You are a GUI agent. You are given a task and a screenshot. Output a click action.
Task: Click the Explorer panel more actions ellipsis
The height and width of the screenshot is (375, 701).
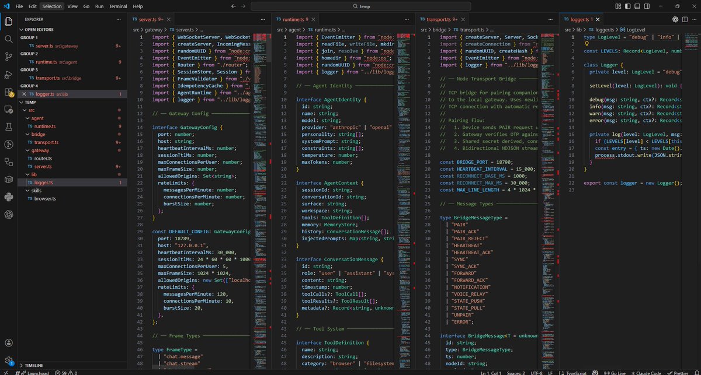120,19
